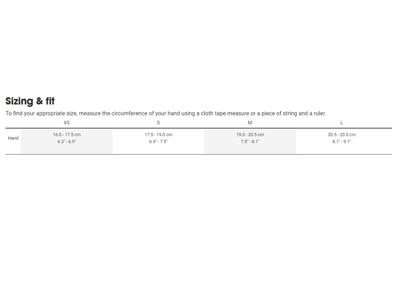Click the '19.0 - 20.5 cm' value
This screenshot has height=282, width=395.
(250, 135)
